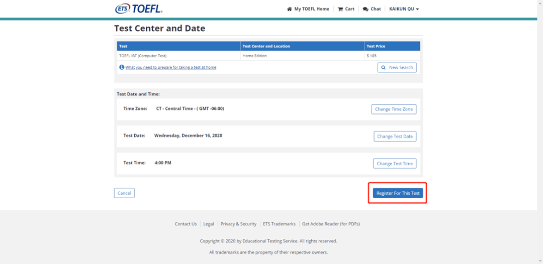Viewport: 543px width, 264px height.
Task: Expand the KAIKUN QU account dropdown
Action: (x=404, y=9)
